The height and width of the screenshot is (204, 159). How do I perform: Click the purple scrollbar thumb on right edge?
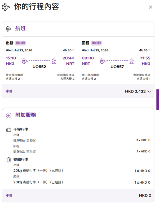[x=158, y=100]
